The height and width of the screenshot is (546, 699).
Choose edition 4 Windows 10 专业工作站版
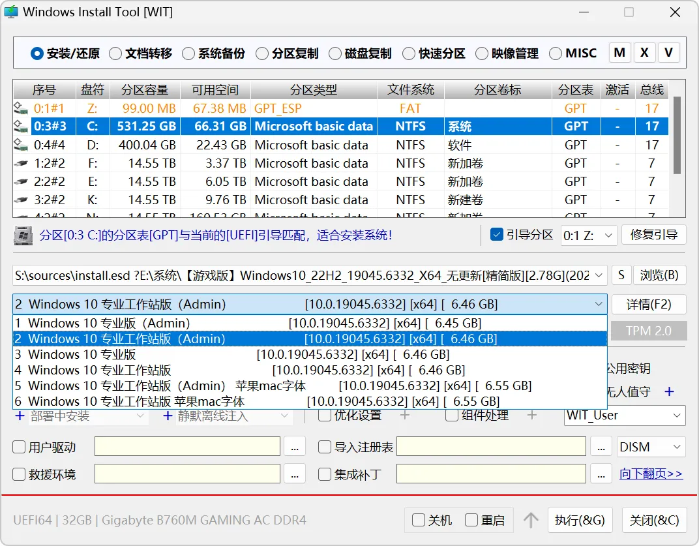click(x=310, y=371)
